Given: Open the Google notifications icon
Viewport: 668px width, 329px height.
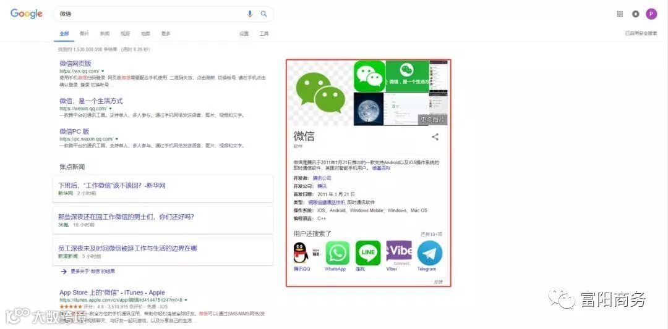Looking at the screenshot, I should (636, 14).
